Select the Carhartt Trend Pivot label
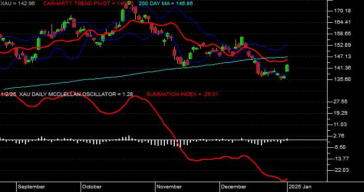 [88, 4]
